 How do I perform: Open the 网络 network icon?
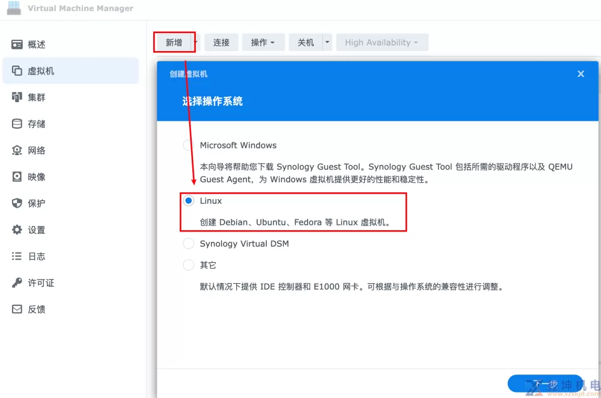click(17, 150)
